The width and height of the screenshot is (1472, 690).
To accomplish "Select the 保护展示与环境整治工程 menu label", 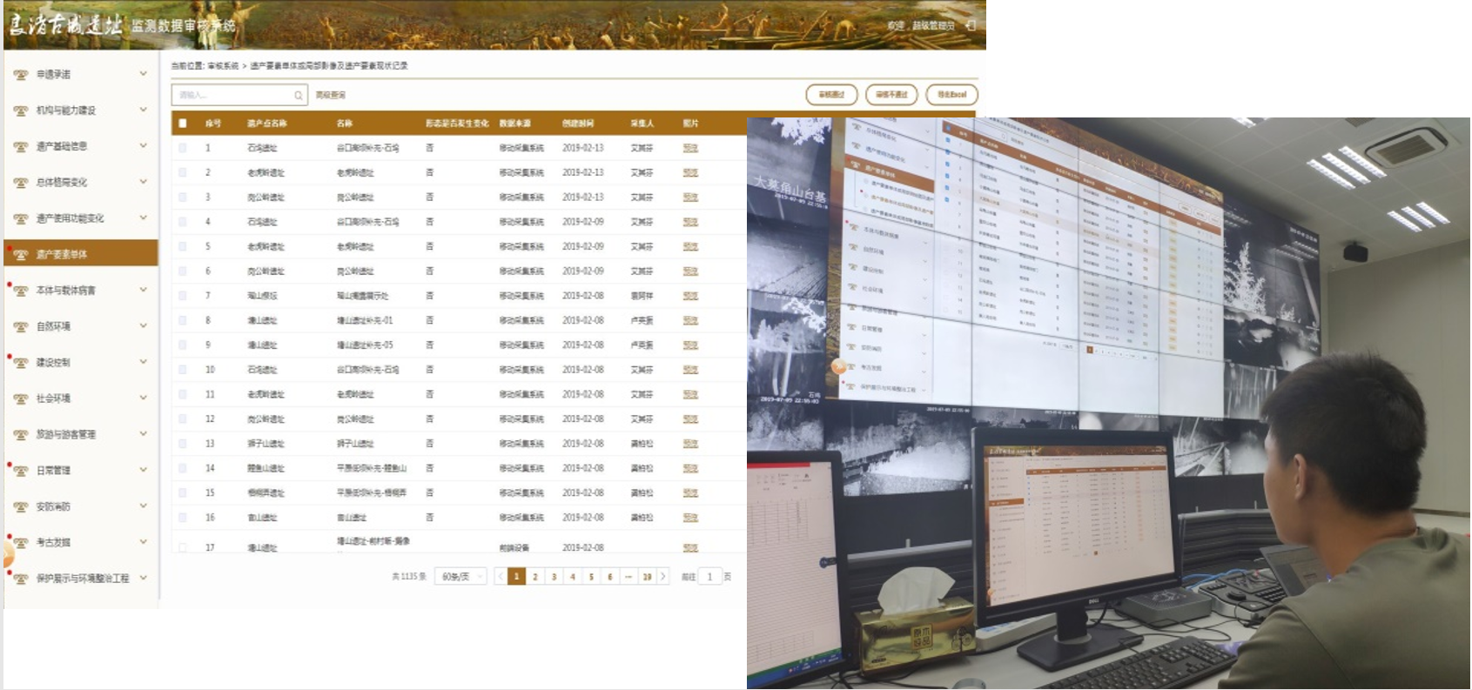I will coord(82,579).
